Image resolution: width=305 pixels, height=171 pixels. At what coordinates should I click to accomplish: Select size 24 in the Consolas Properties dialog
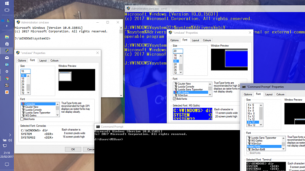point(23,84)
